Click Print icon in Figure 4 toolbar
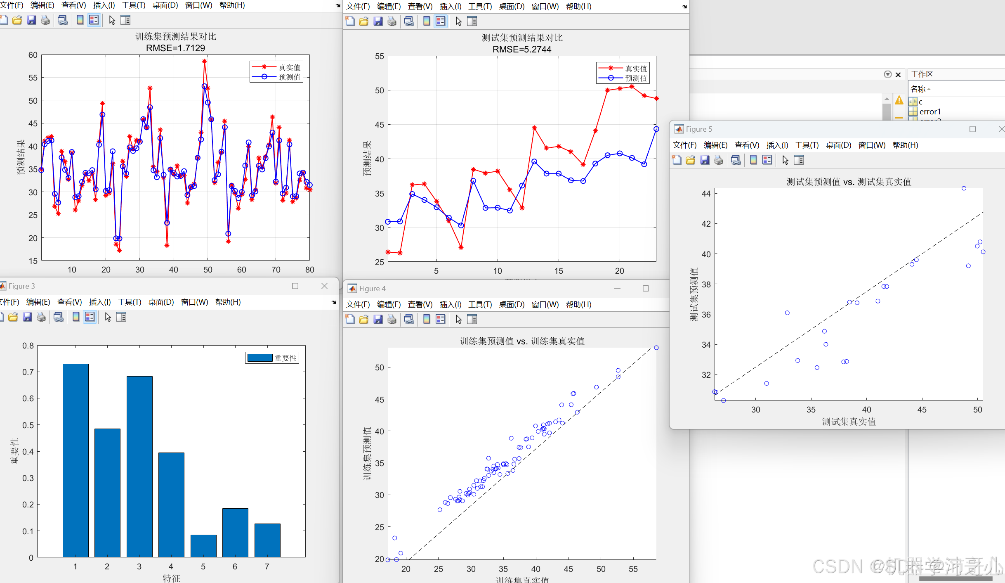The image size is (1005, 583). 392,319
